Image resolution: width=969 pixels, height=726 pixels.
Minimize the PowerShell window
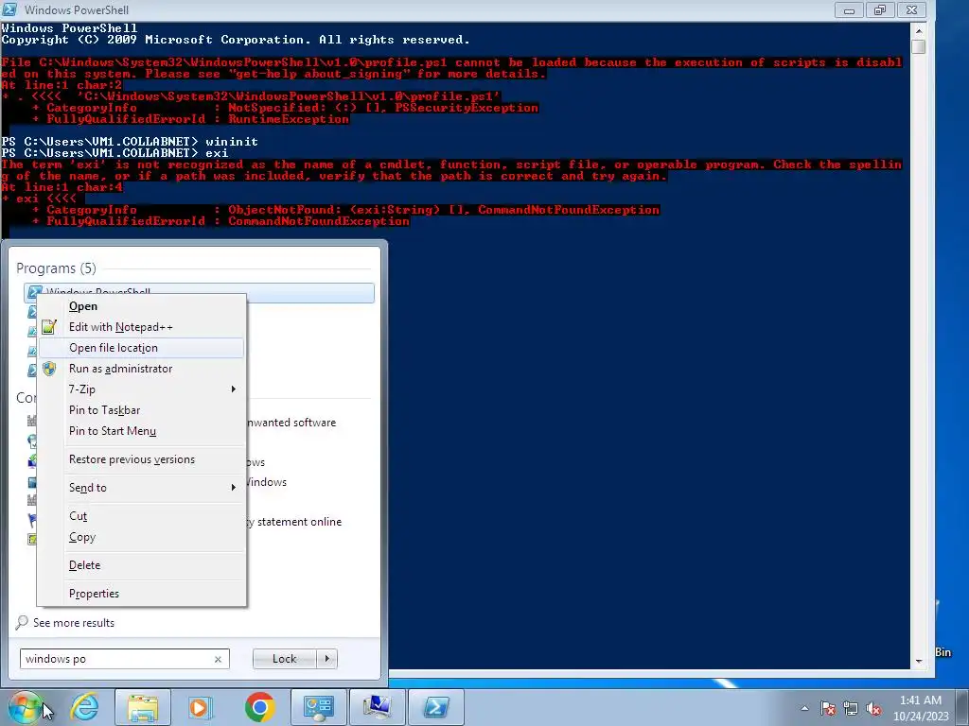(850, 9)
